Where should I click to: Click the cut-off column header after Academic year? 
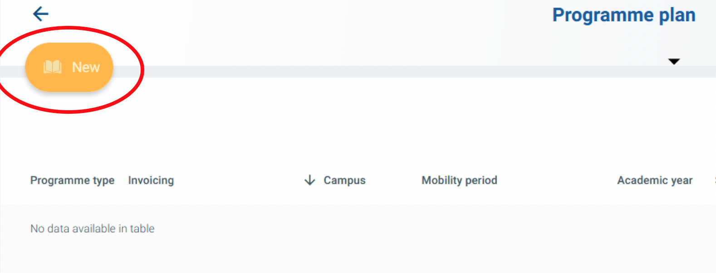(715, 180)
